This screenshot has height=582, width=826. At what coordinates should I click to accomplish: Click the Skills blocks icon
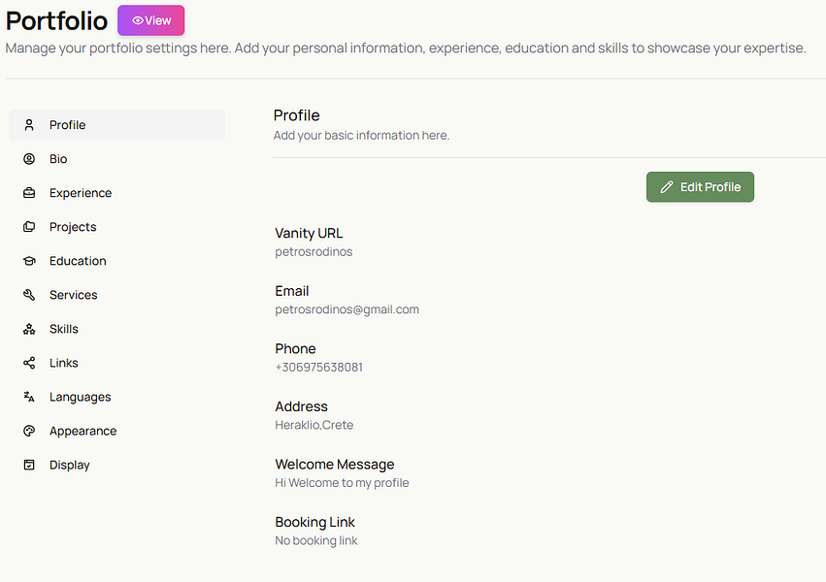[x=29, y=329]
